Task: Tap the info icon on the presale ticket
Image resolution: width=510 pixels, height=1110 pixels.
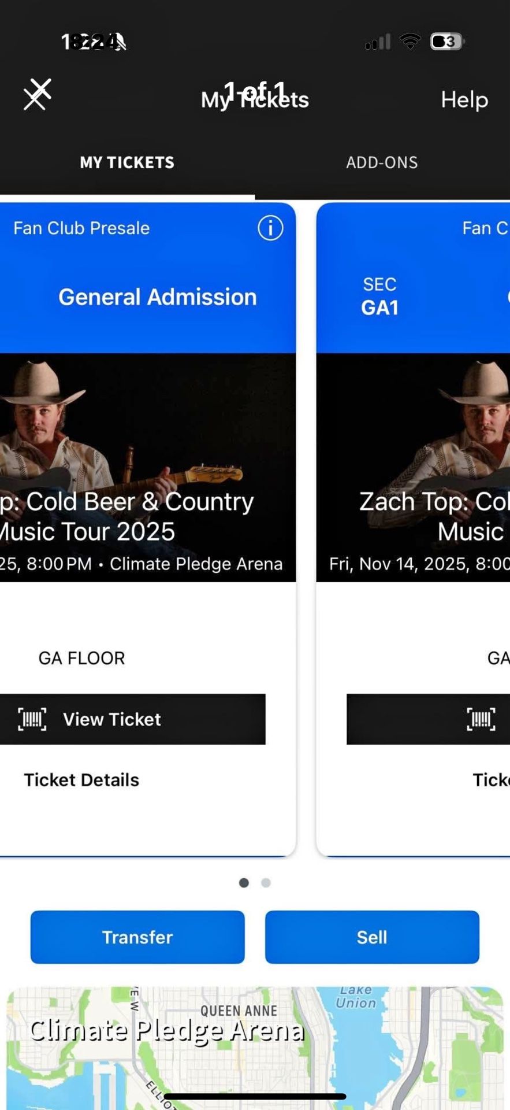Action: tap(270, 228)
